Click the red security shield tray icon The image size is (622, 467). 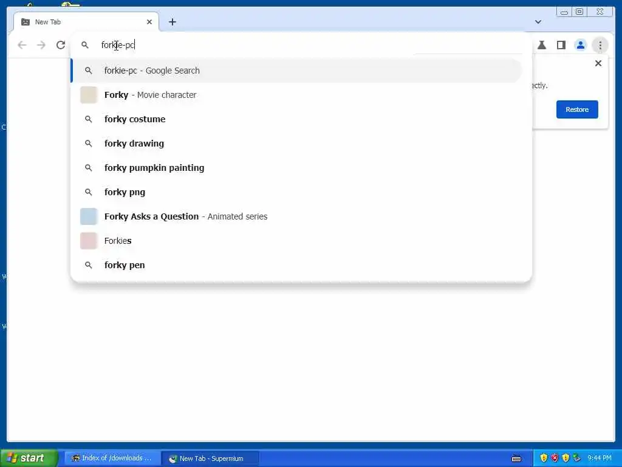pos(555,458)
